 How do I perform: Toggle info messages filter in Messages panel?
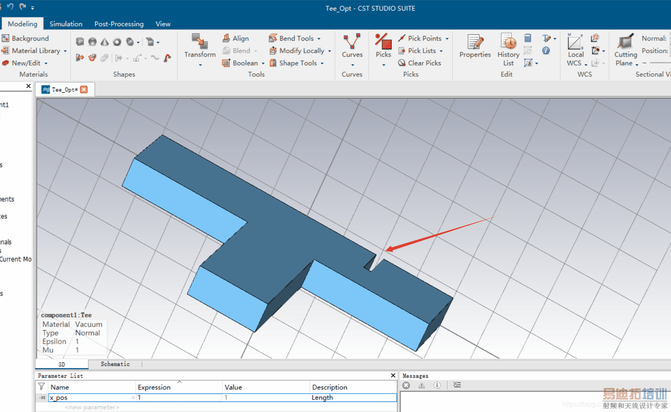tap(437, 385)
